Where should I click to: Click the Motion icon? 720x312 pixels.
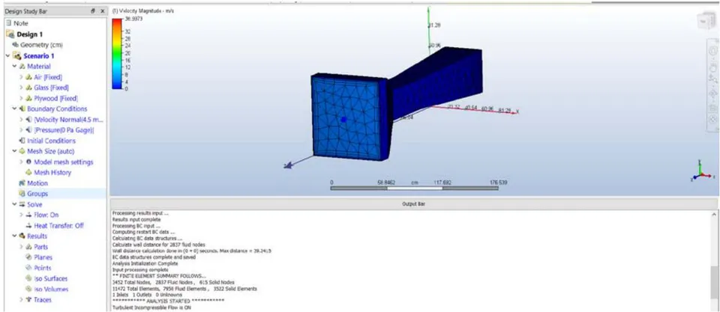(22, 183)
